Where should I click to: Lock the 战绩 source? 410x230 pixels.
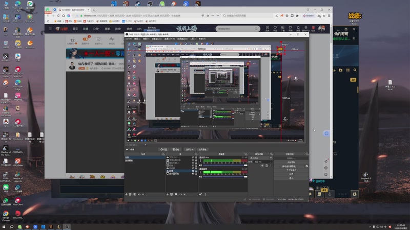click(196, 171)
